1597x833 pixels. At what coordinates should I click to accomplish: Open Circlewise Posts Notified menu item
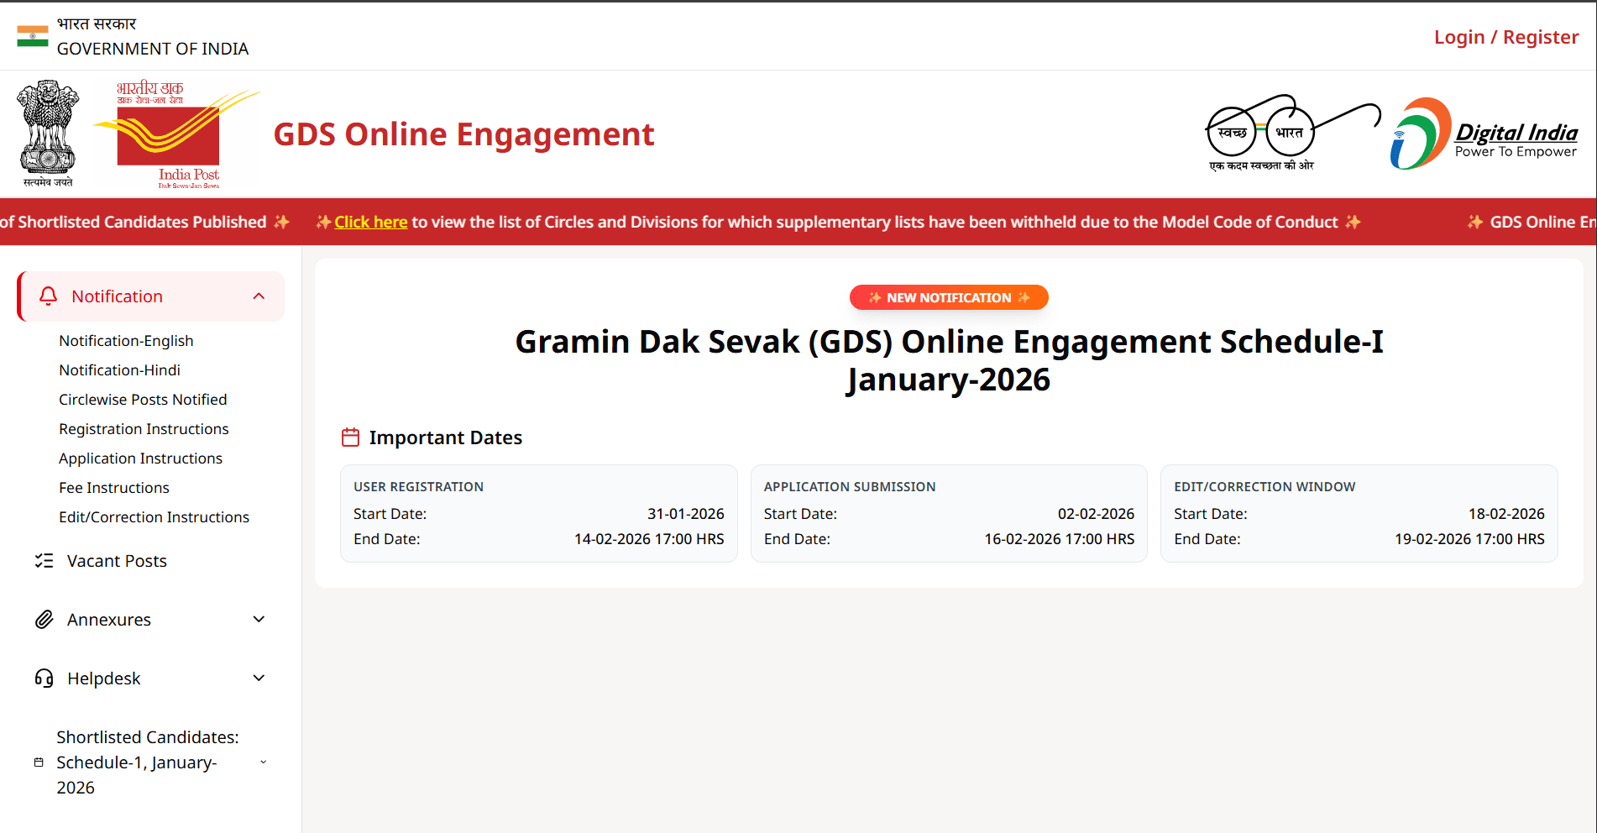[x=143, y=400]
